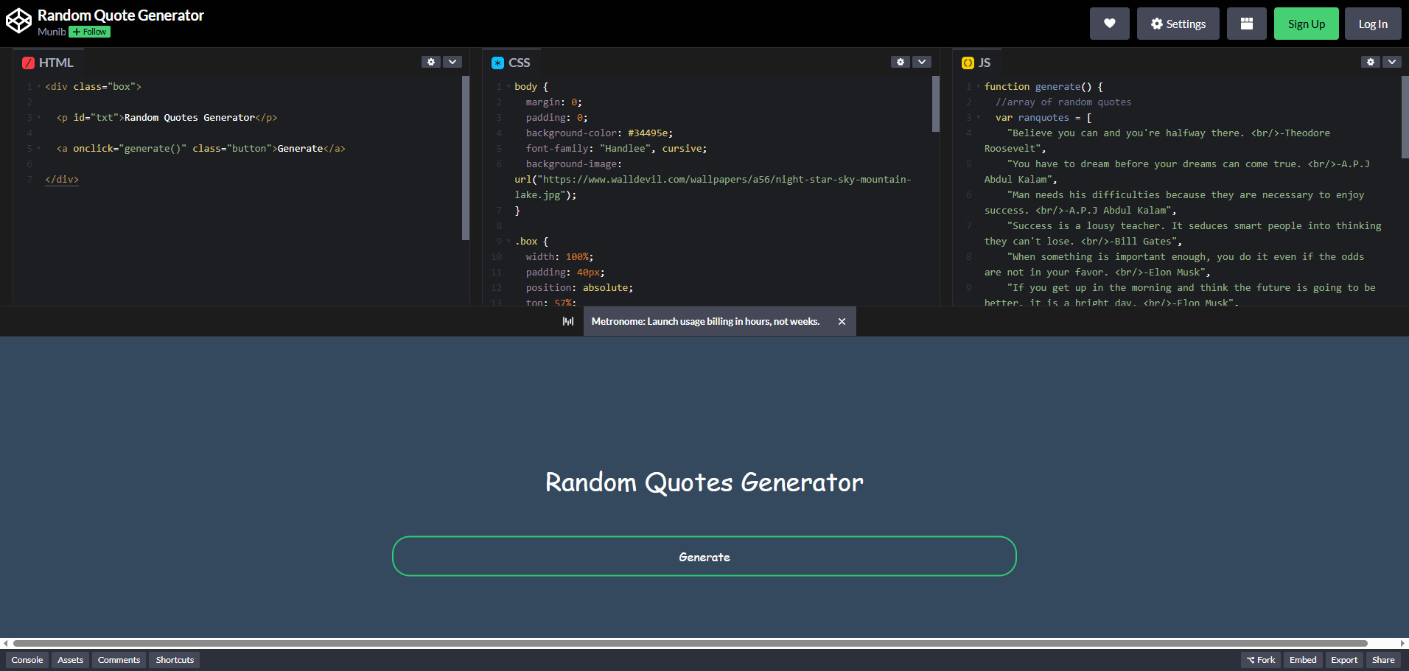Open the HTML editor settings gear

[431, 62]
